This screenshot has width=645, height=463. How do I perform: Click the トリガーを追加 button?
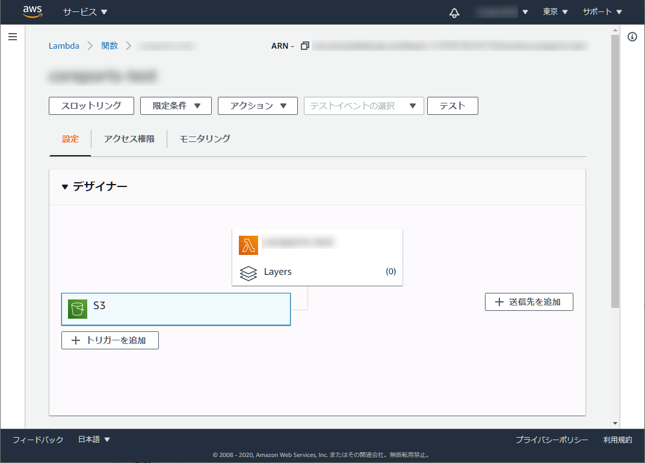[110, 340]
